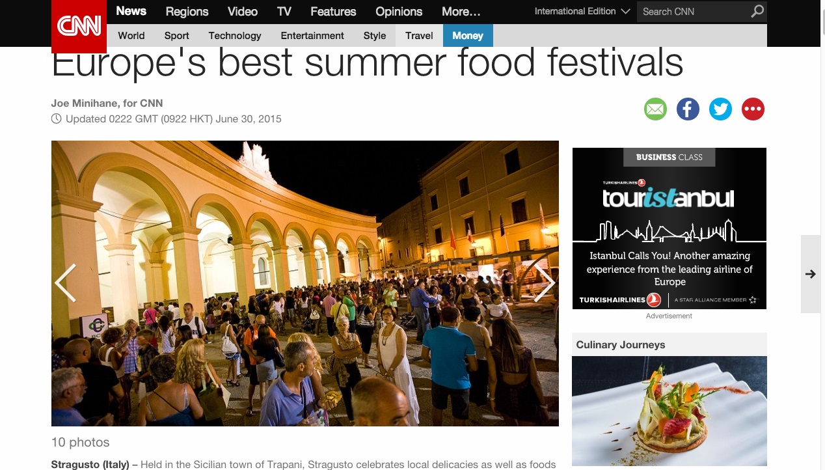Expand the More… navigation menu
The image size is (825, 470).
click(461, 11)
